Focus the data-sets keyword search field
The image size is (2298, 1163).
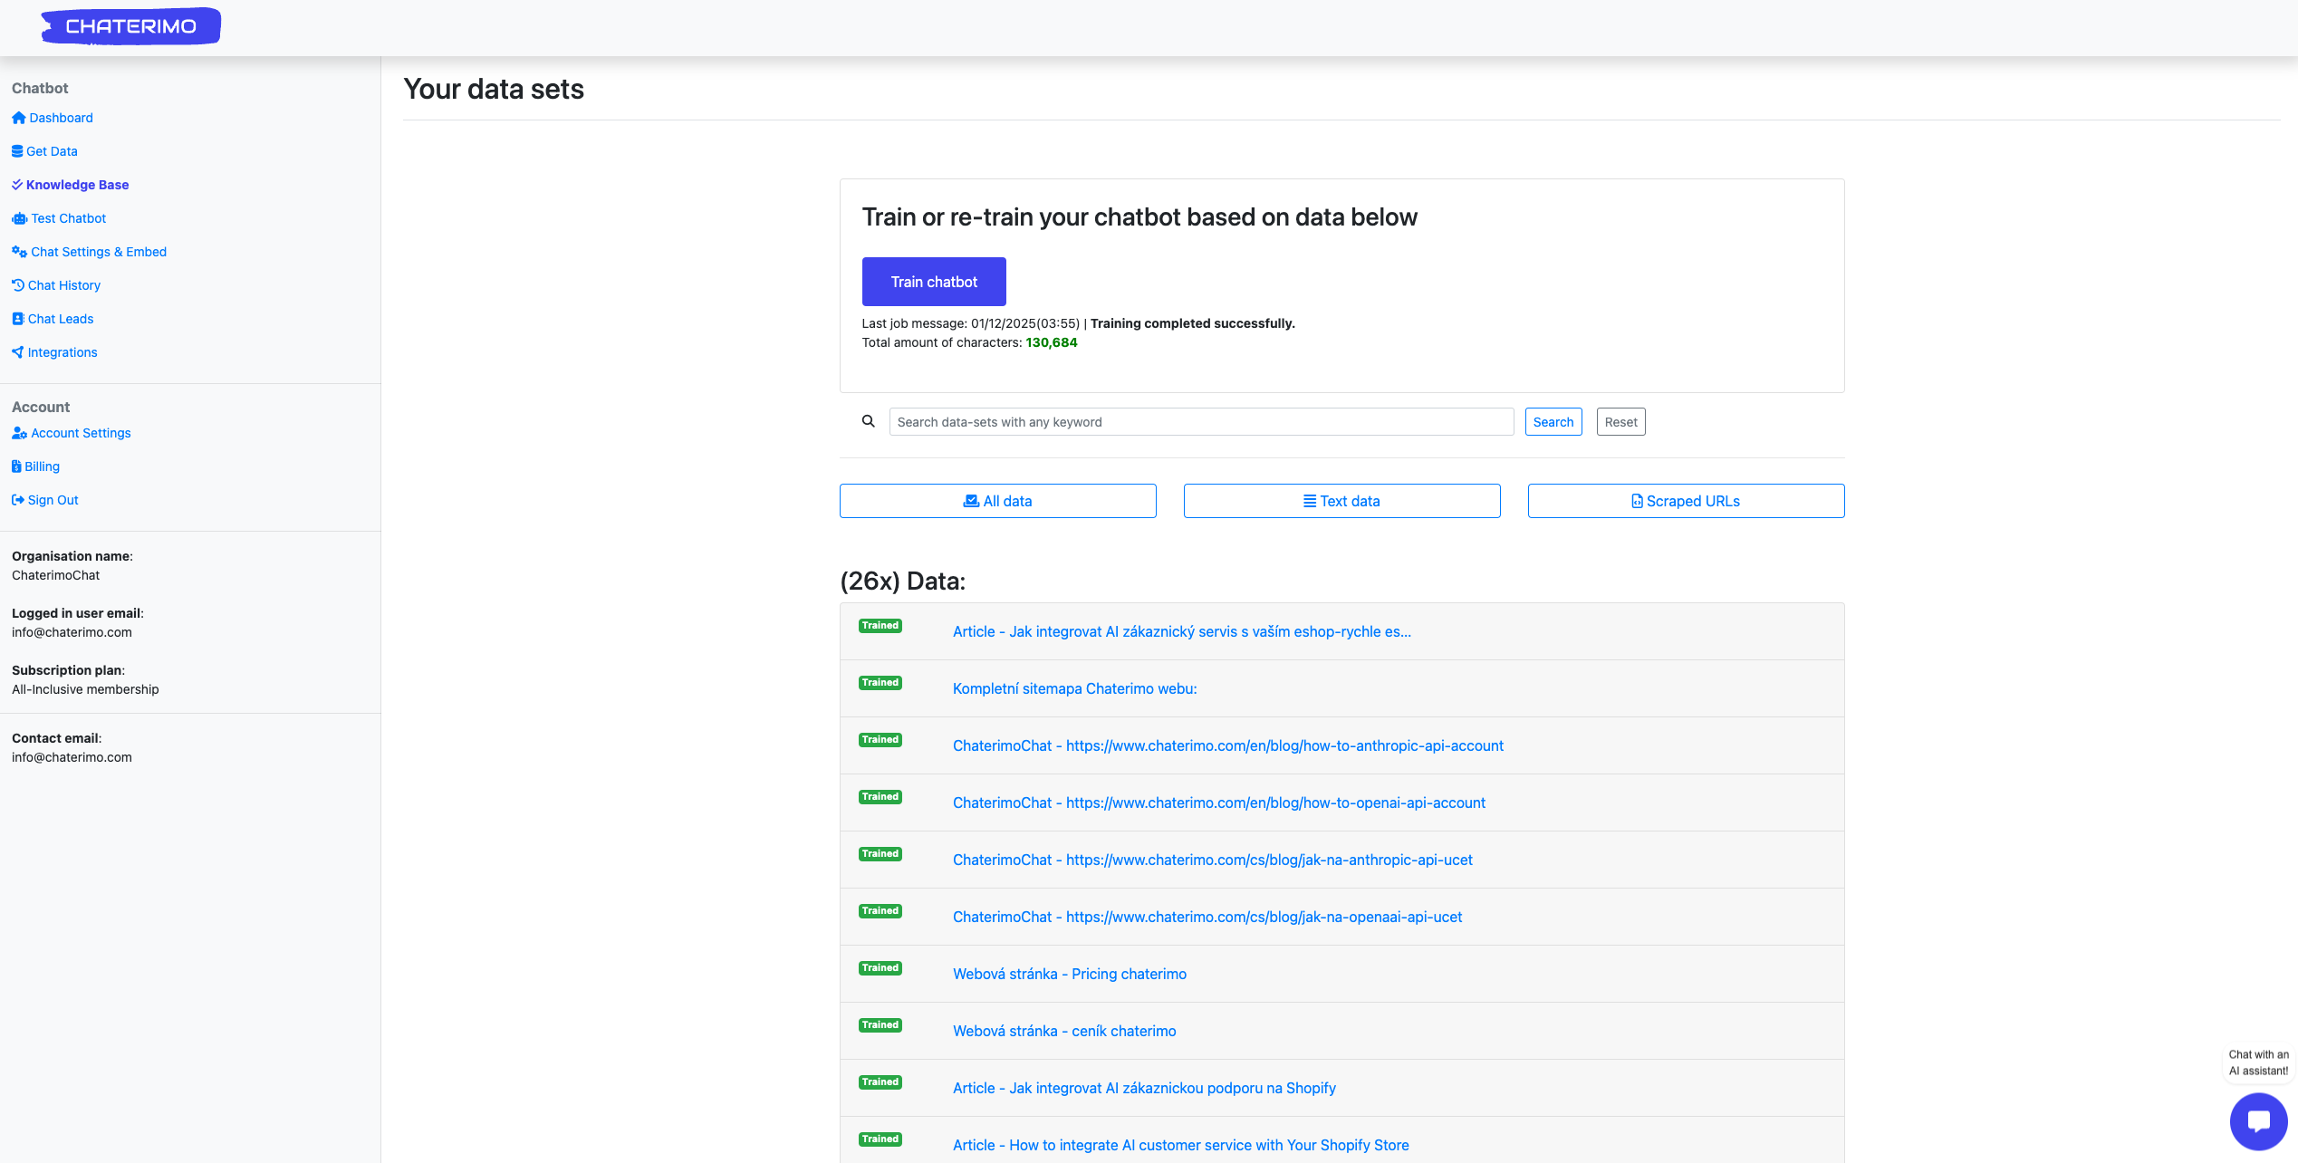(x=1200, y=422)
